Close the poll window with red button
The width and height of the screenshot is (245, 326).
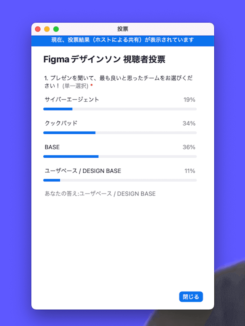(38, 29)
